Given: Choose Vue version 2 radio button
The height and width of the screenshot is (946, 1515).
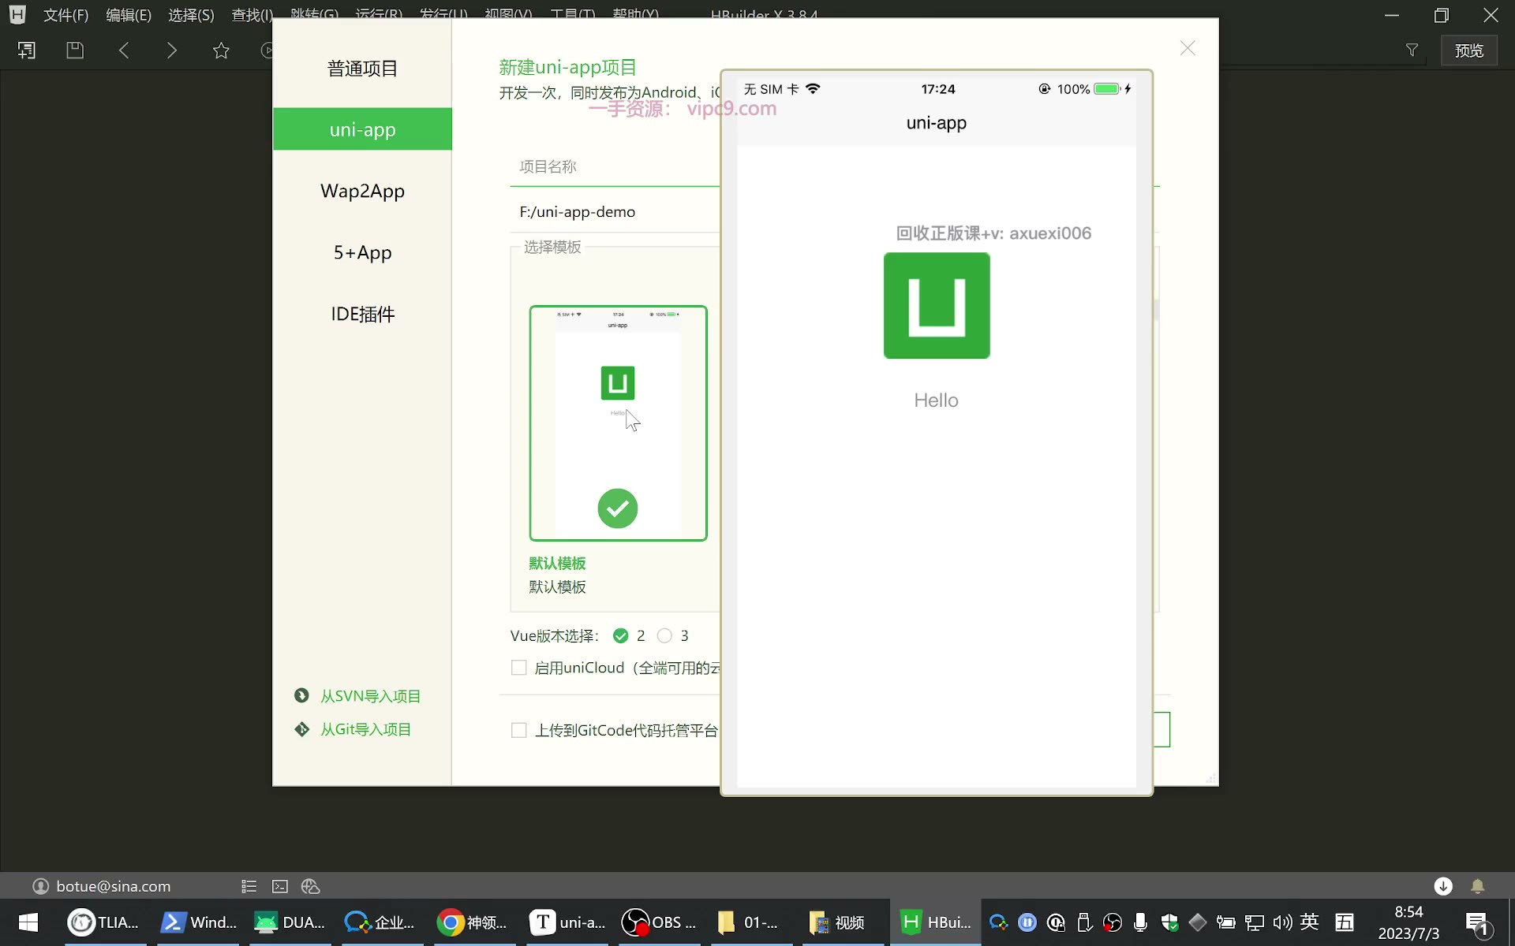Looking at the screenshot, I should (x=621, y=635).
